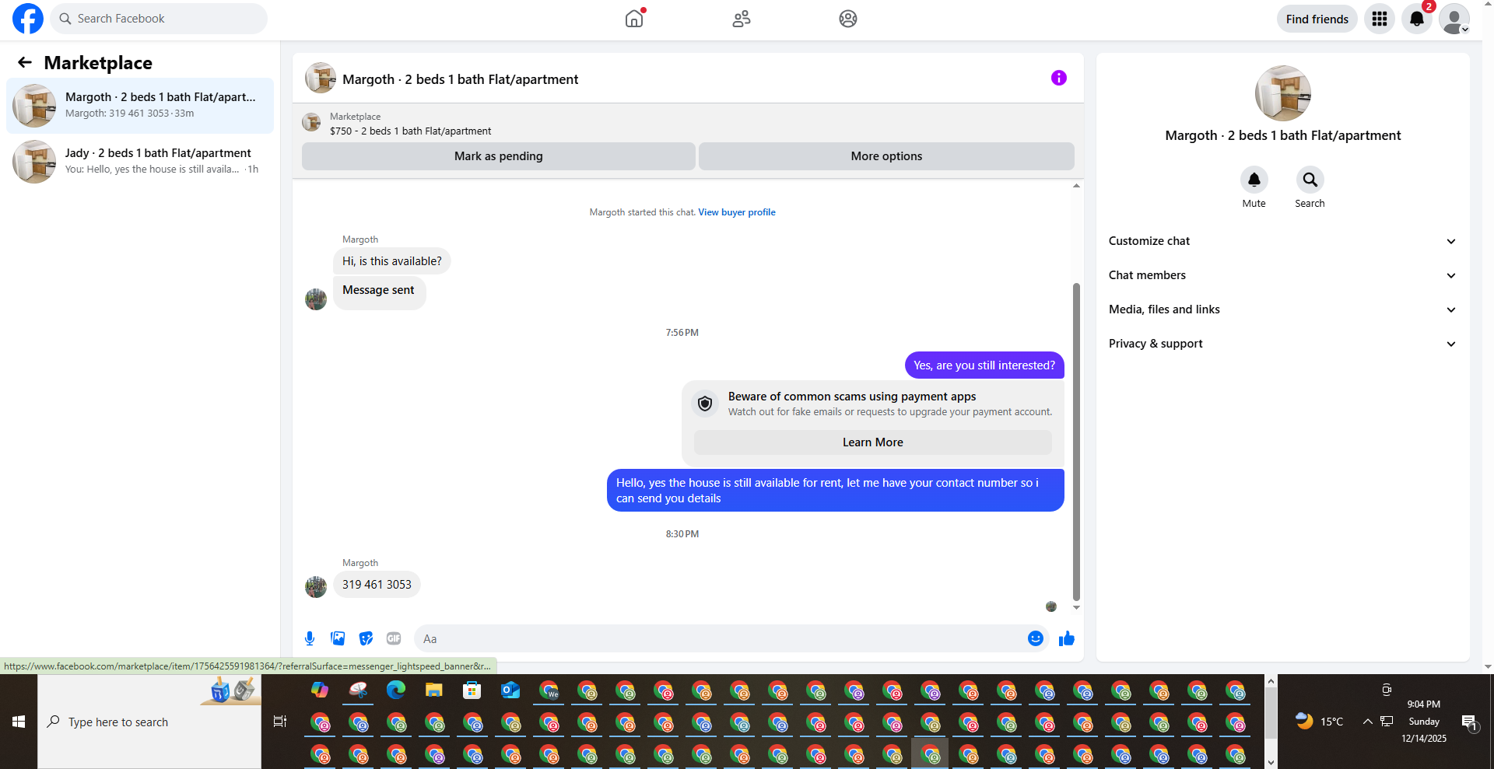Image resolution: width=1494 pixels, height=769 pixels.
Task: Open Windows Start menu
Action: coord(19,722)
